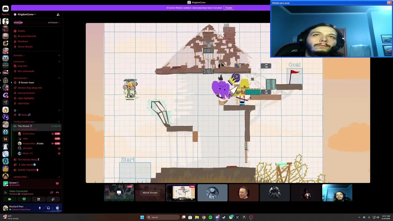Join the MOVIE THEATER voice channel
Viewport: 393px width, 221px height.
(x=28, y=170)
